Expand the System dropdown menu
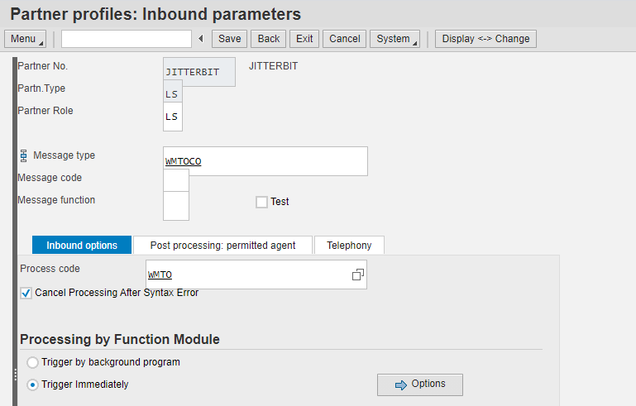 [394, 39]
